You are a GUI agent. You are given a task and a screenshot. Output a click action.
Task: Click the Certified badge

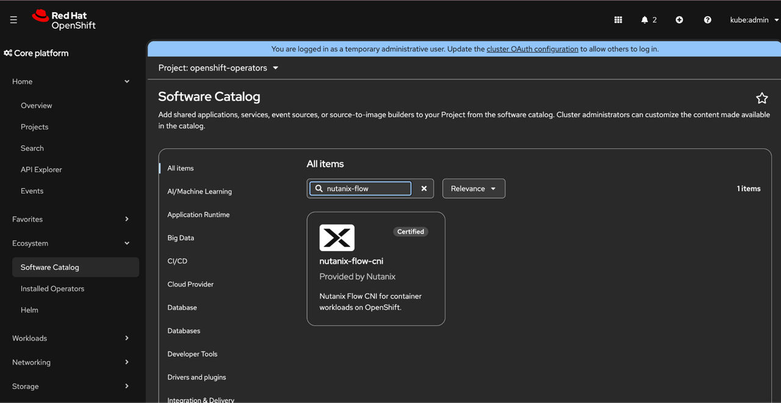pyautogui.click(x=411, y=231)
